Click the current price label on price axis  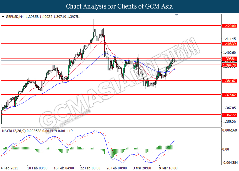229,61
